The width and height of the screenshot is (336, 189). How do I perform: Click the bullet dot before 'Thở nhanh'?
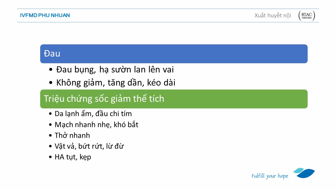pyautogui.click(x=51, y=136)
